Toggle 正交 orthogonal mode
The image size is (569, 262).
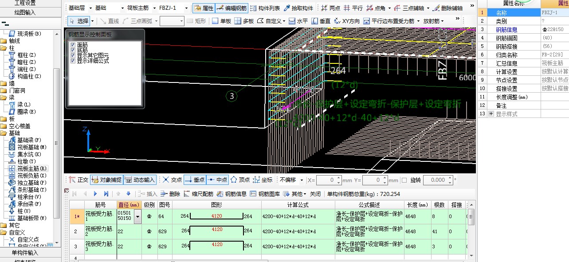click(x=78, y=180)
